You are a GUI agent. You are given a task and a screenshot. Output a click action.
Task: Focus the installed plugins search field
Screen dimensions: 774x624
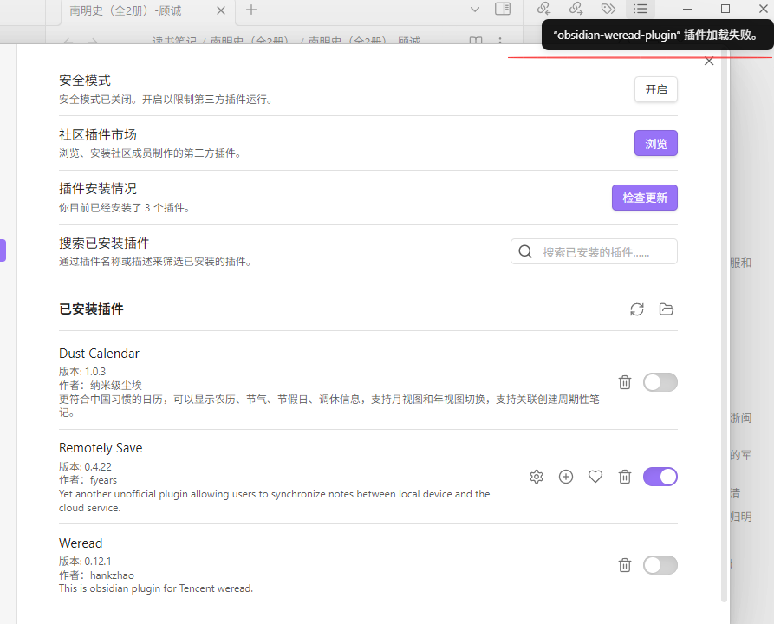tap(594, 252)
